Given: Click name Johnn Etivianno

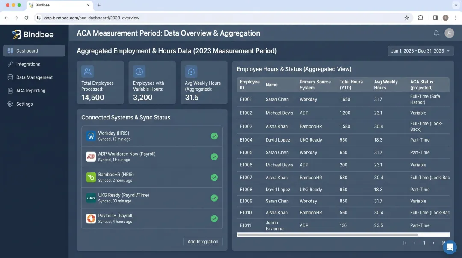Looking at the screenshot, I should (274, 225).
